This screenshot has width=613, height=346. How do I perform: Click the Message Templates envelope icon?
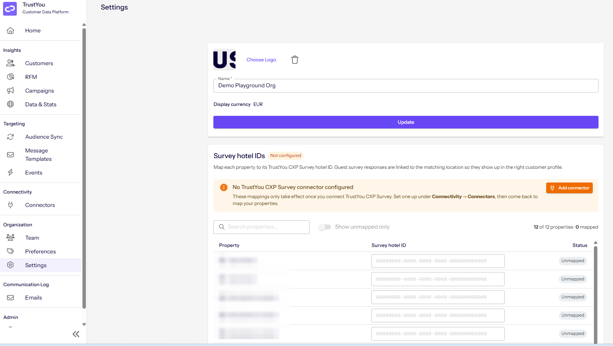(x=10, y=155)
